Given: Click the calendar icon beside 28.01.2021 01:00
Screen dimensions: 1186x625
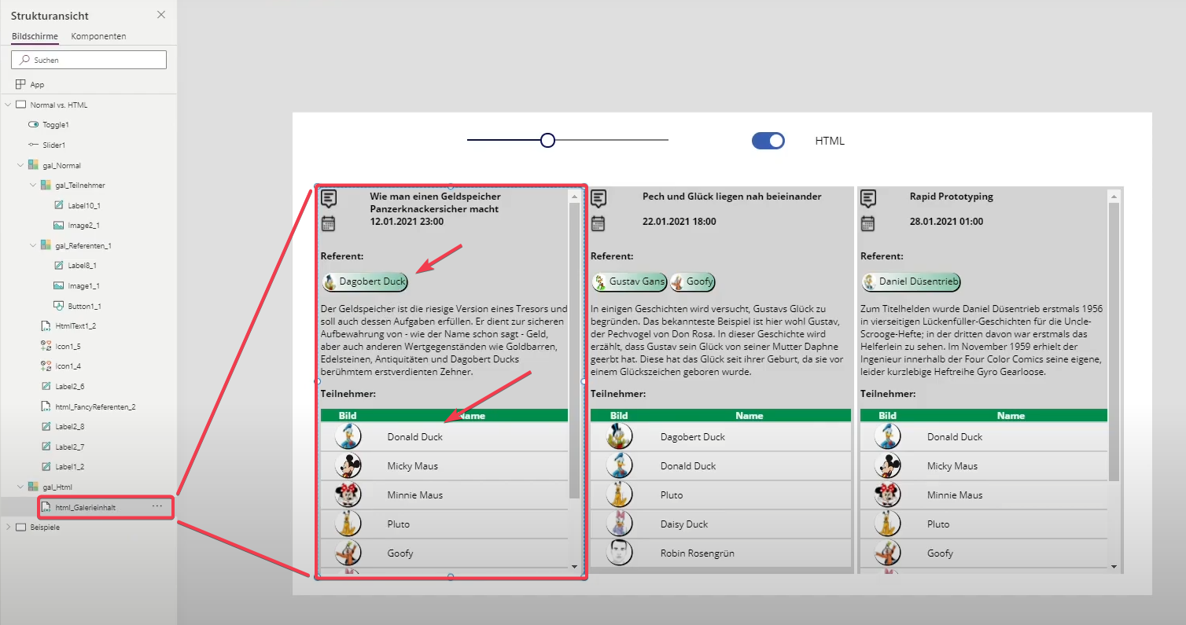Looking at the screenshot, I should [x=868, y=223].
